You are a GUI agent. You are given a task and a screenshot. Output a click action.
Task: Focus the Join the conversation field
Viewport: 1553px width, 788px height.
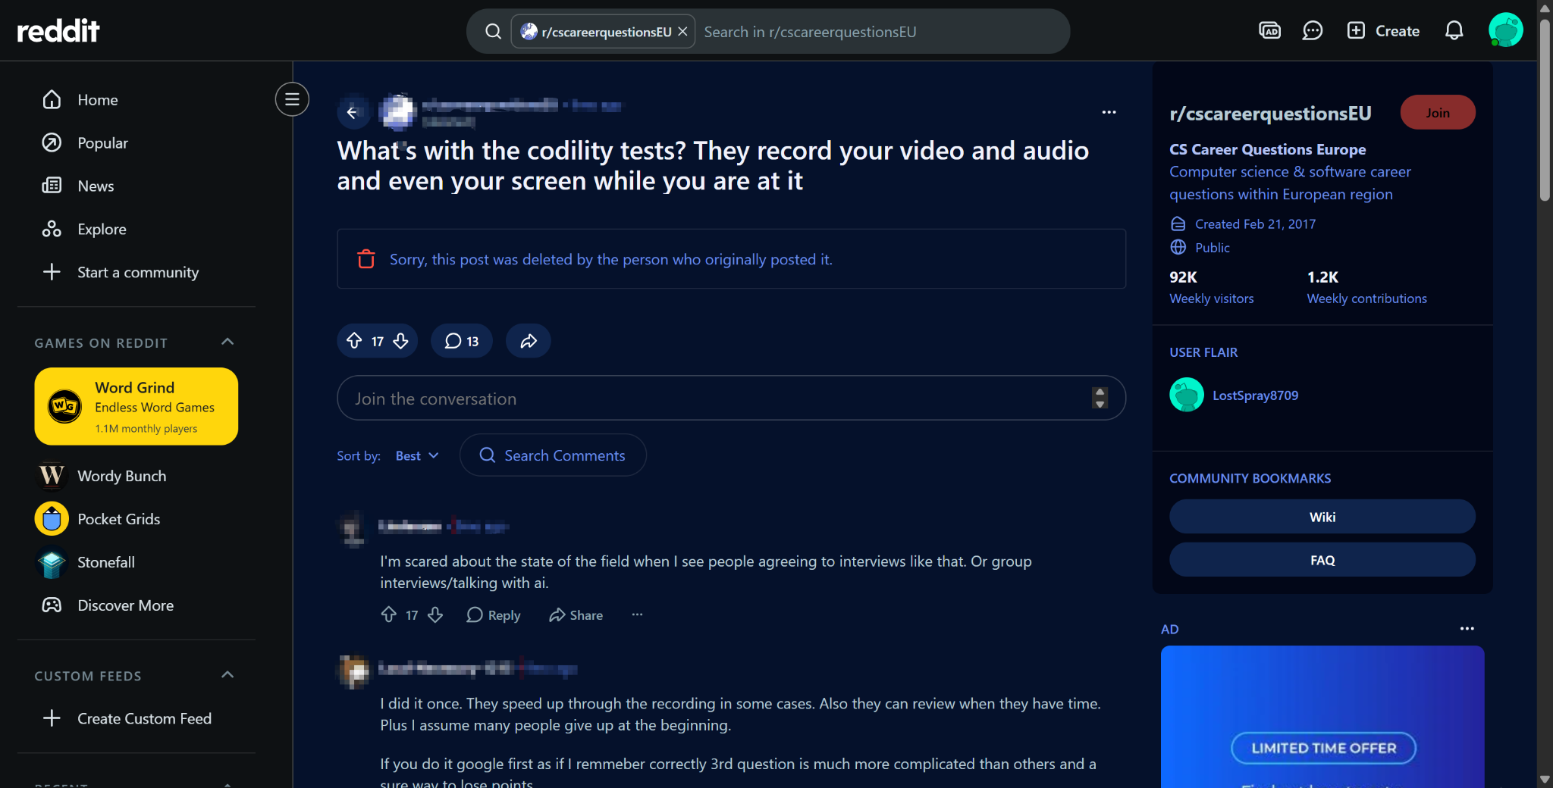pyautogui.click(x=731, y=398)
